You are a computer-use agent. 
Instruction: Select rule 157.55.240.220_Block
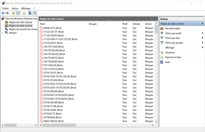click(x=53, y=91)
